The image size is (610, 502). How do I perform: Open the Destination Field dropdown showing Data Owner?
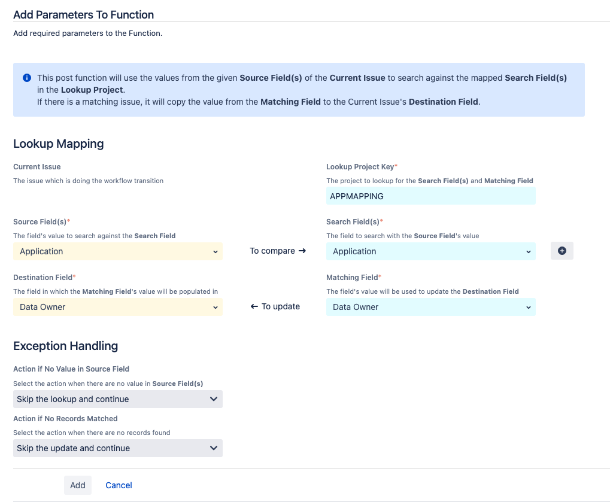click(x=117, y=307)
